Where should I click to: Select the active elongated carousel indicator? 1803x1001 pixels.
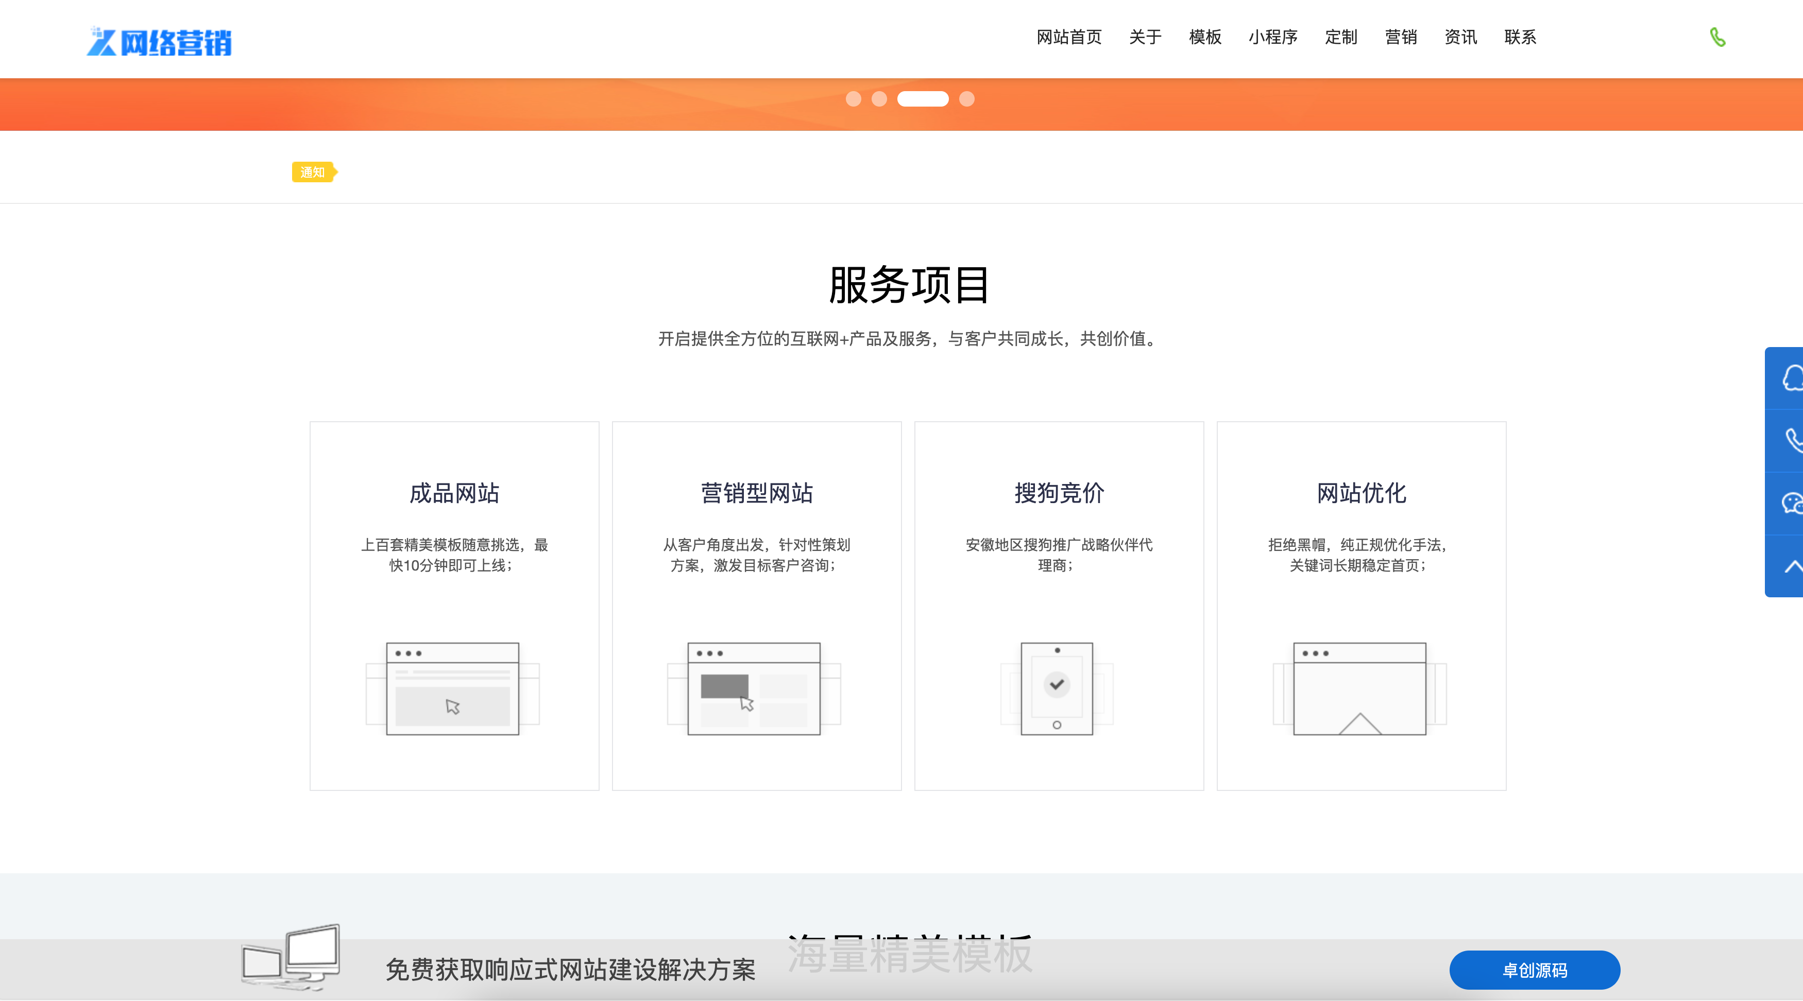pos(923,99)
